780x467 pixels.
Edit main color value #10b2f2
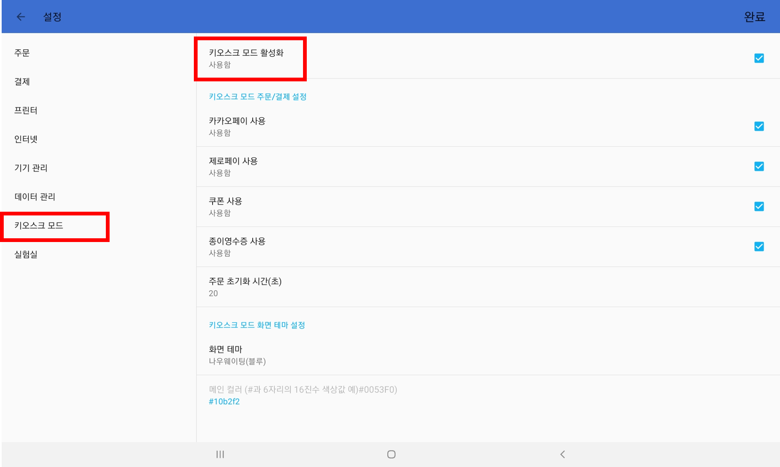[224, 401]
